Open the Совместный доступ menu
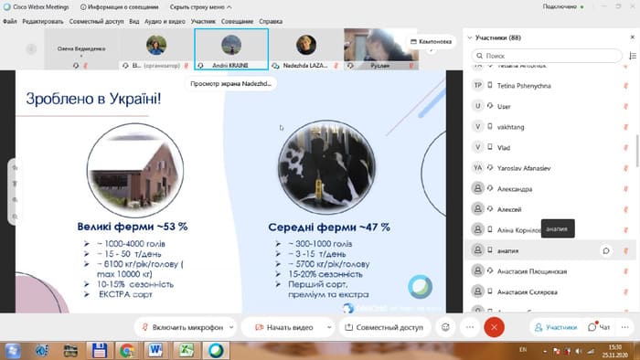This screenshot has height=360, width=640. (96, 21)
